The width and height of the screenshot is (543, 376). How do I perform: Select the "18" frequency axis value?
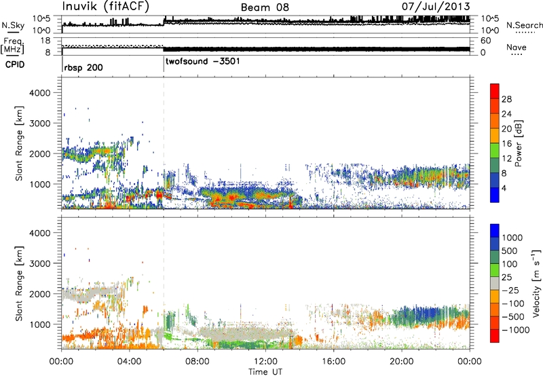coord(45,41)
